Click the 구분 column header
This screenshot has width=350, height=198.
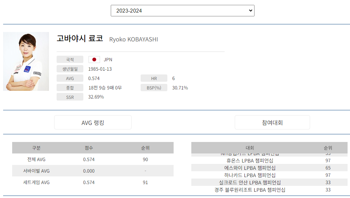click(36, 148)
